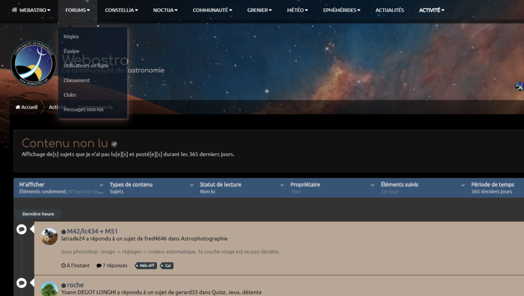Expand the Éléments suivis filter
Image resolution: width=524 pixels, height=296 pixels.
[x=423, y=188]
